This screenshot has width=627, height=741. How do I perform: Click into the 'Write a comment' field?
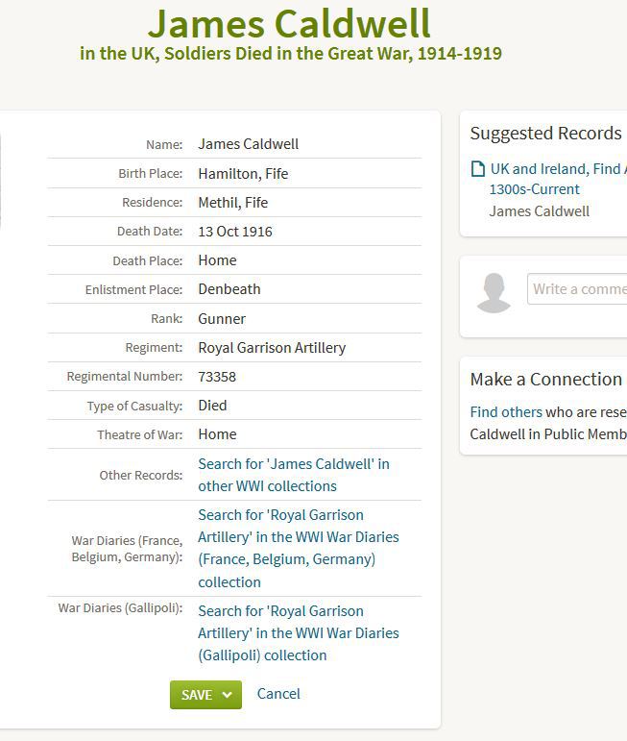[x=578, y=288]
